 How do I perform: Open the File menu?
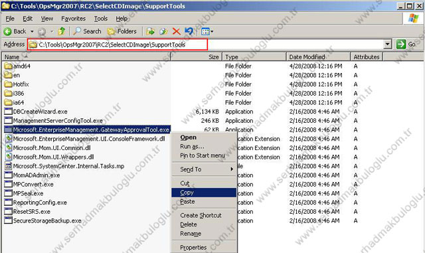[10, 19]
